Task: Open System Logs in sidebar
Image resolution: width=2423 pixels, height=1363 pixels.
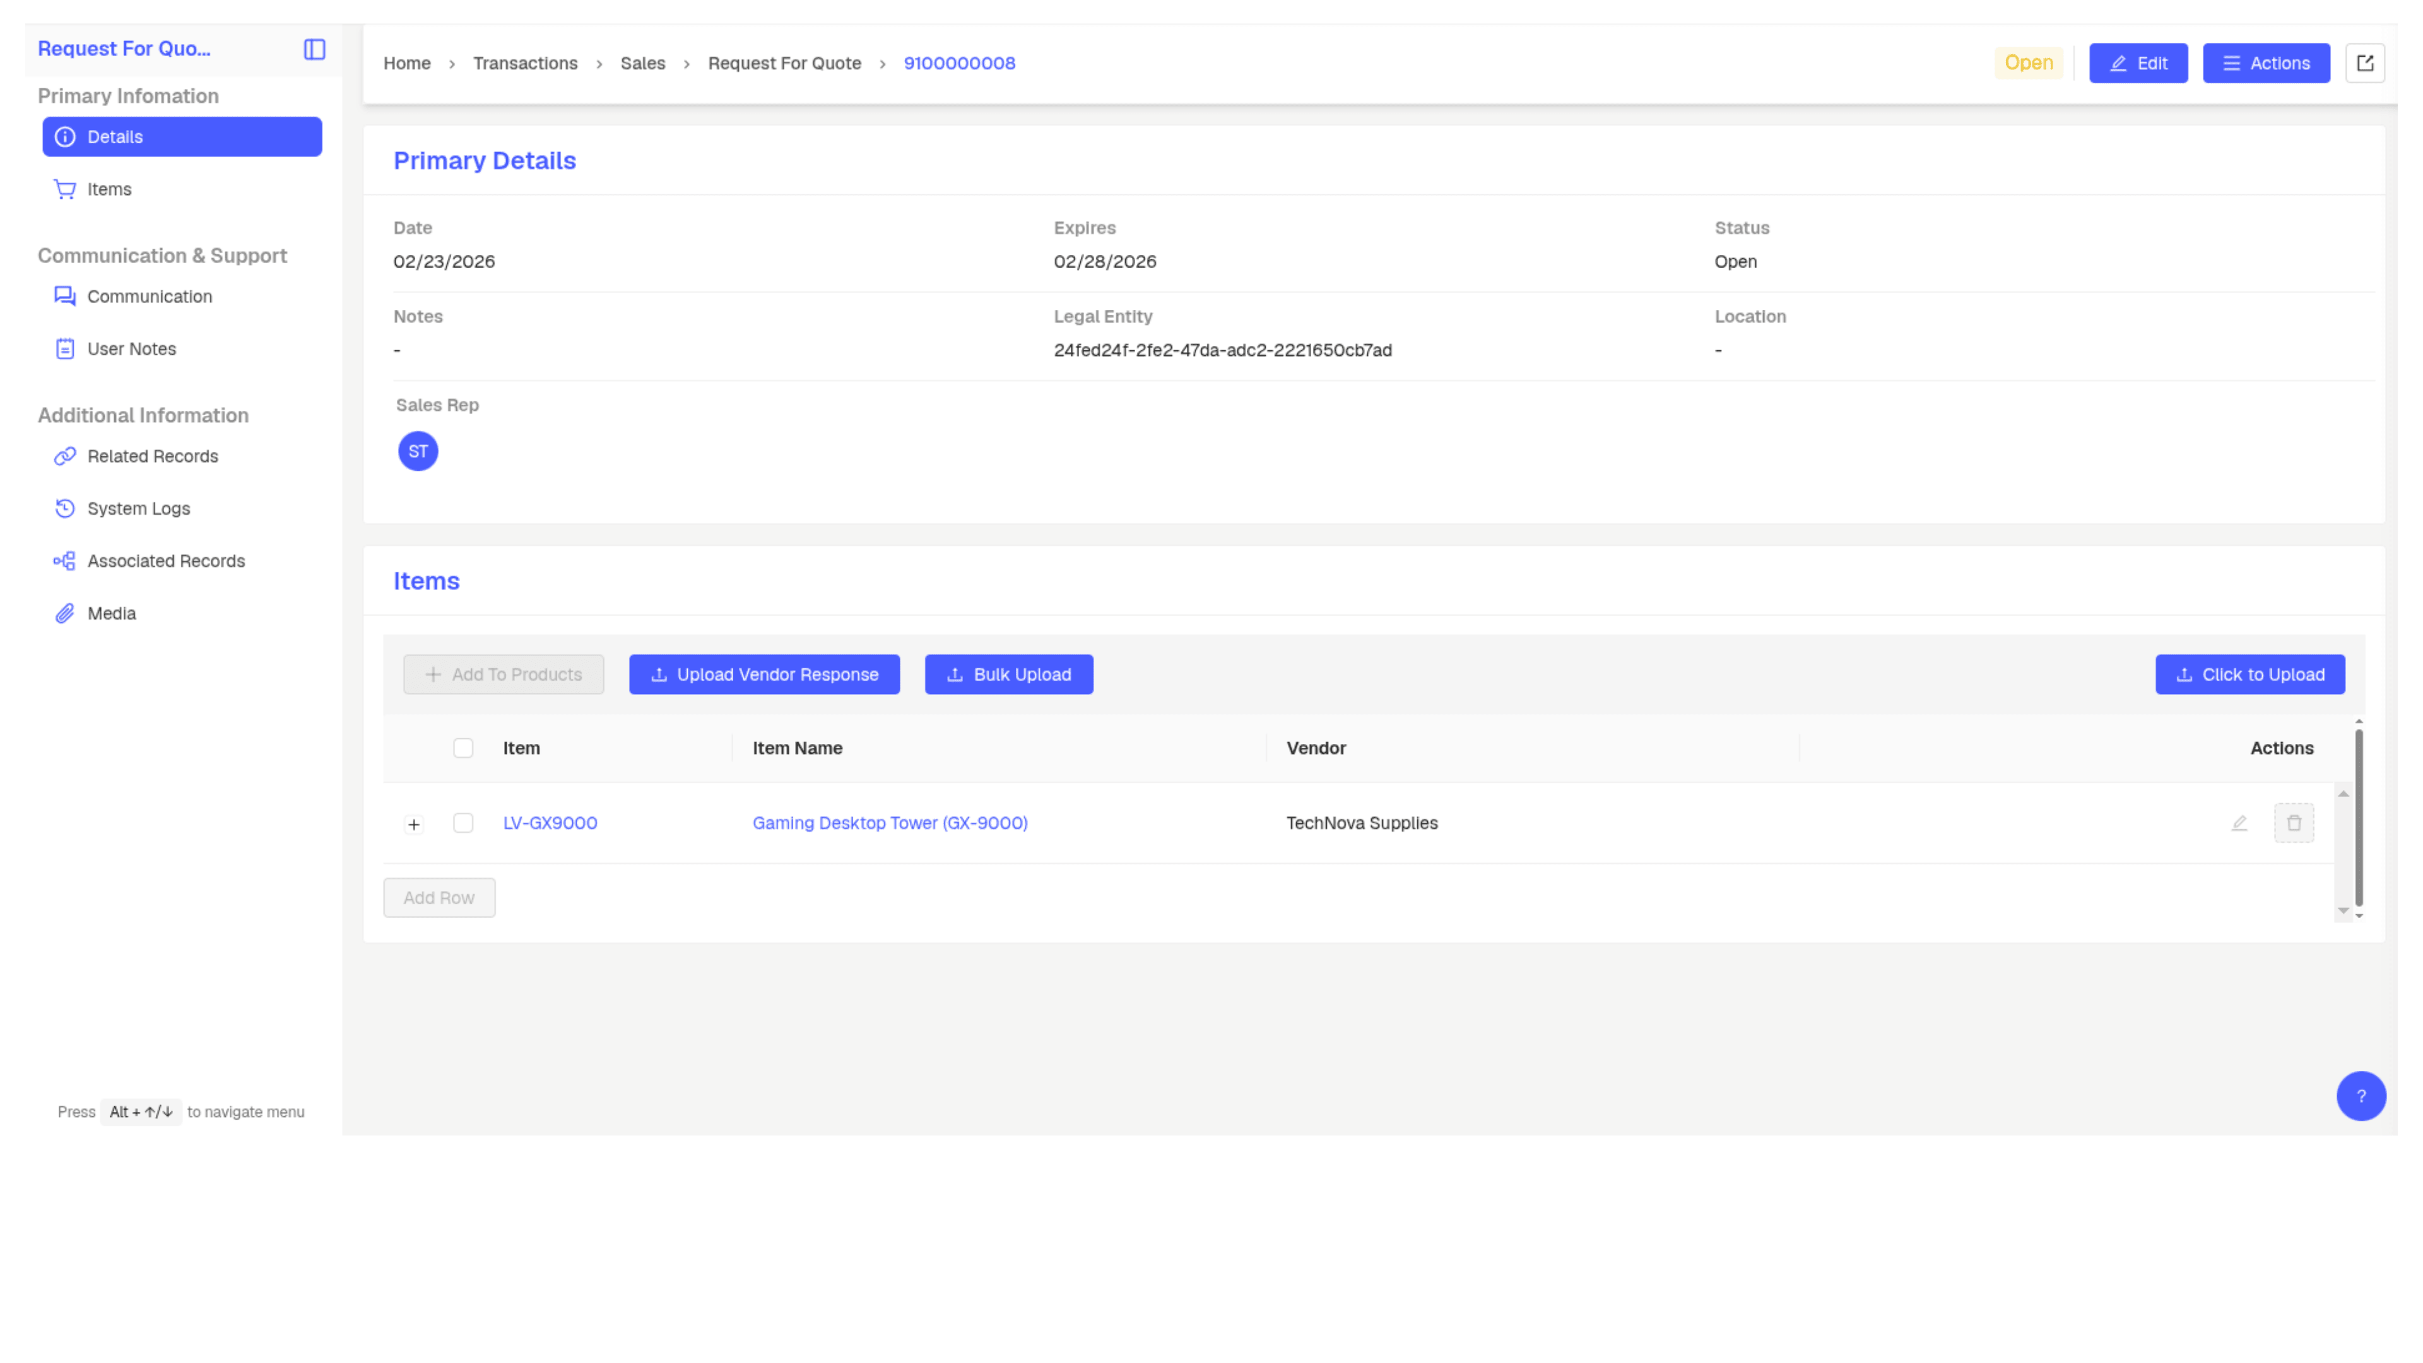Action: 182,509
